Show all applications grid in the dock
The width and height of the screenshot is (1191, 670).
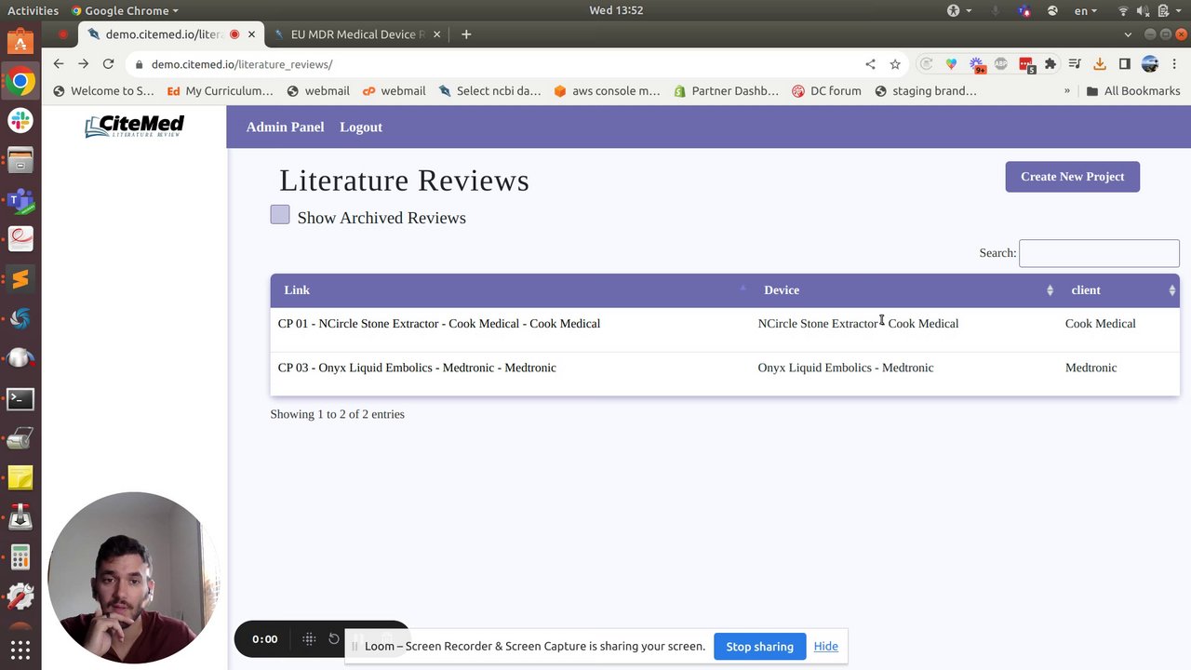click(20, 650)
